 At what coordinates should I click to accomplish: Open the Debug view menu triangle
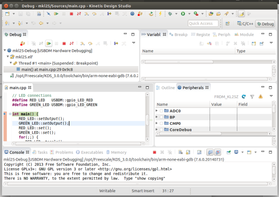tap(134, 43)
